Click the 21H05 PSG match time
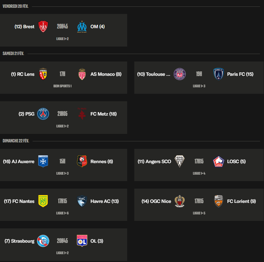The width and height of the screenshot is (264, 262). [62, 114]
